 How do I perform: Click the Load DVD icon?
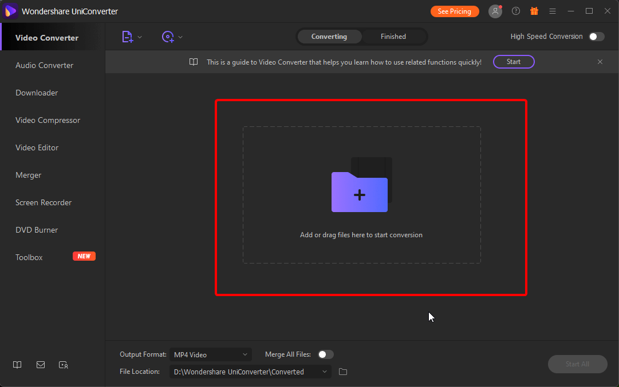[x=168, y=37]
